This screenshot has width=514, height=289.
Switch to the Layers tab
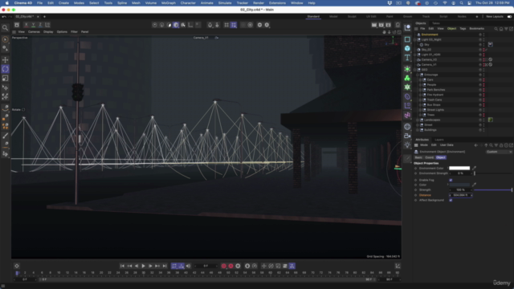click(439, 140)
